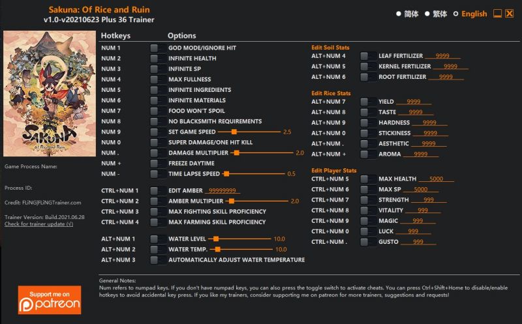Screen dimensions: 522x324
Task: Click Kernel Fertilizer value field
Action: click(x=451, y=66)
